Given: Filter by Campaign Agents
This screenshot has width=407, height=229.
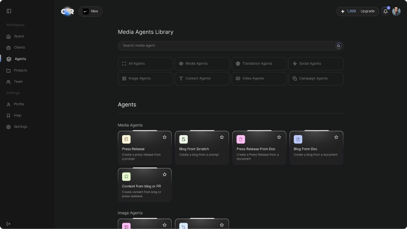Looking at the screenshot, I should 316,79.
